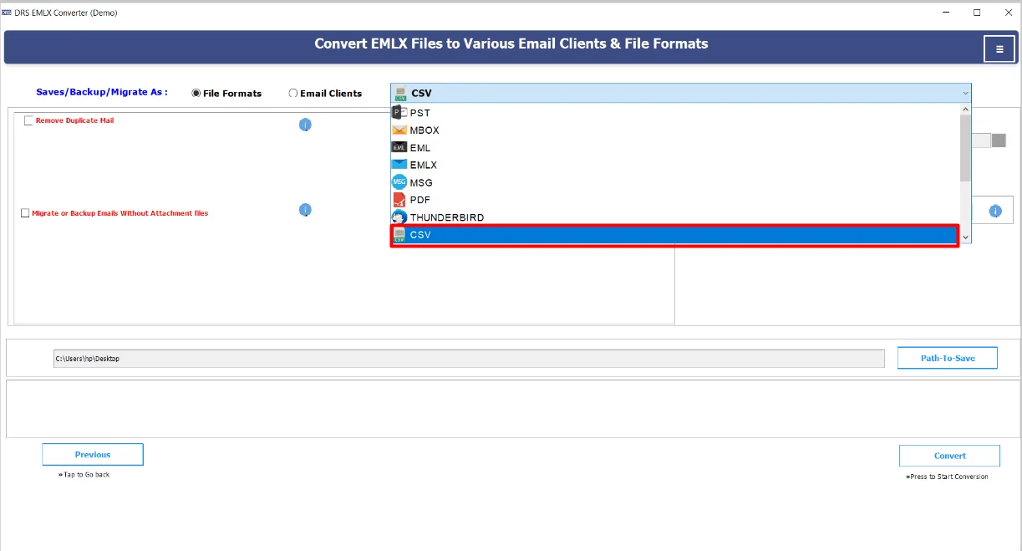The width and height of the screenshot is (1022, 551).
Task: Select the Email Clients radio button
Action: pos(293,93)
